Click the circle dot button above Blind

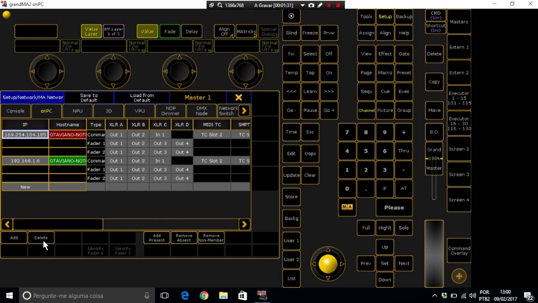[291, 16]
